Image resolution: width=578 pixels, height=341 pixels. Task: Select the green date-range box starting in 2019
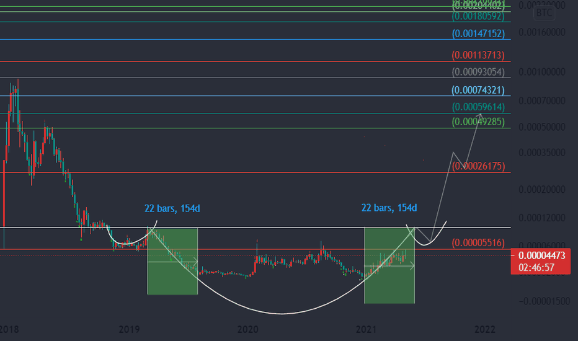(x=172, y=261)
